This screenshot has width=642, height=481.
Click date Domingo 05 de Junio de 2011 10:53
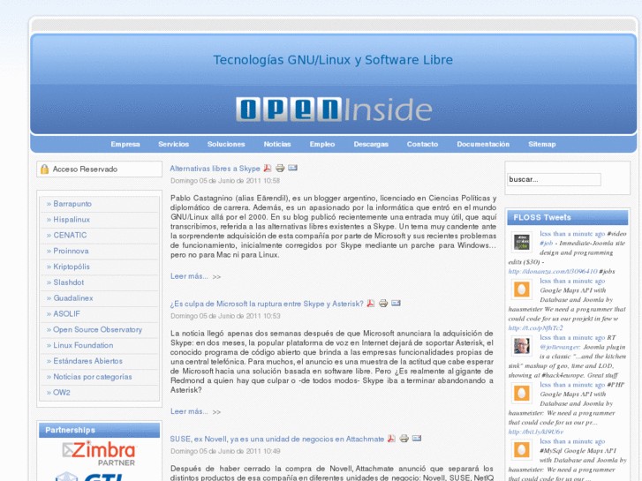pyautogui.click(x=225, y=316)
